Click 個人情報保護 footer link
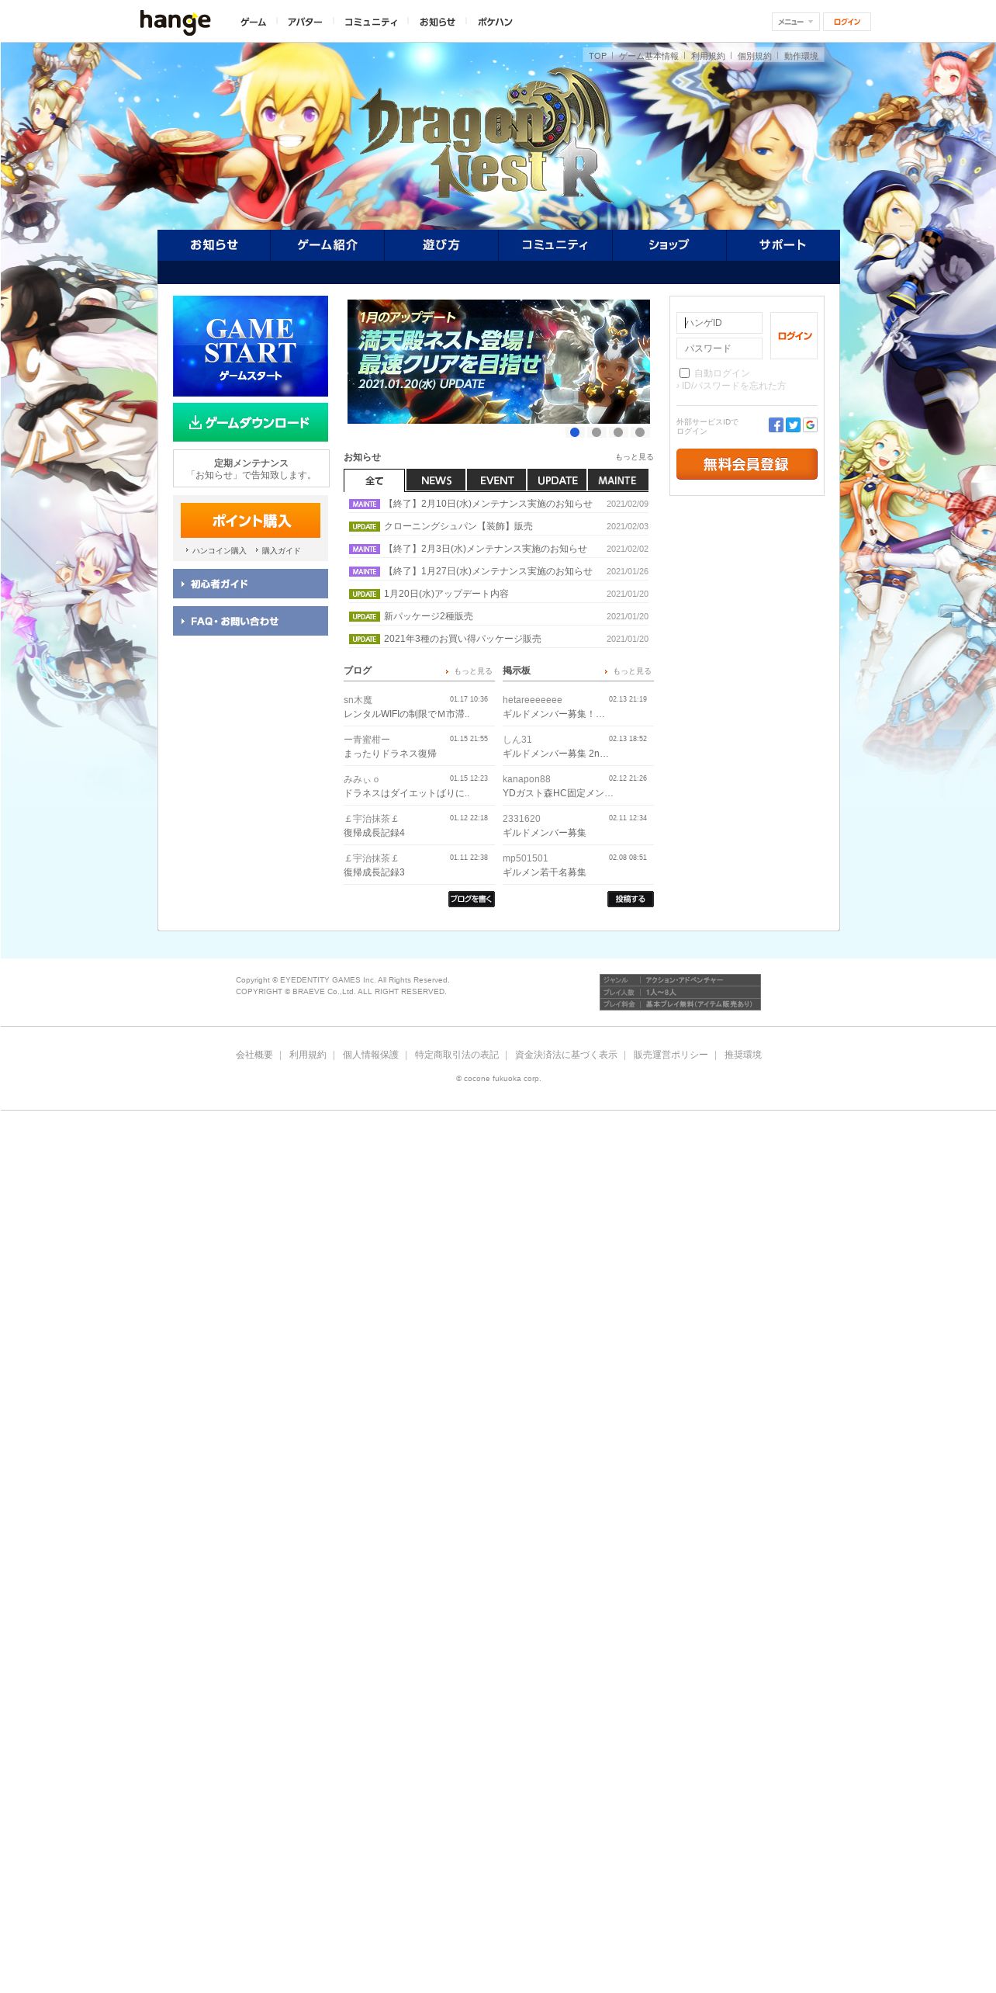 click(371, 1055)
